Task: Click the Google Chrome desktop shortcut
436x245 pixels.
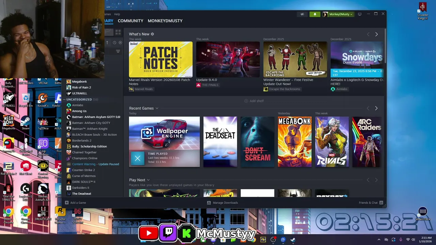Action: tap(26, 215)
